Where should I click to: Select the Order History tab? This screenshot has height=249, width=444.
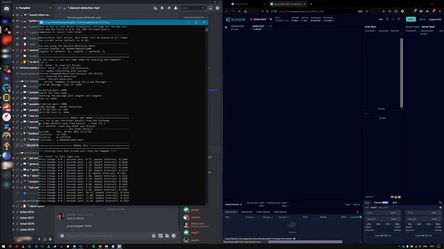click(263, 212)
